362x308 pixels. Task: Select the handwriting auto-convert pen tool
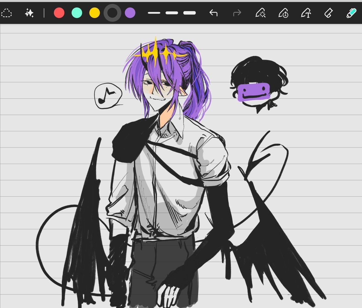click(283, 13)
